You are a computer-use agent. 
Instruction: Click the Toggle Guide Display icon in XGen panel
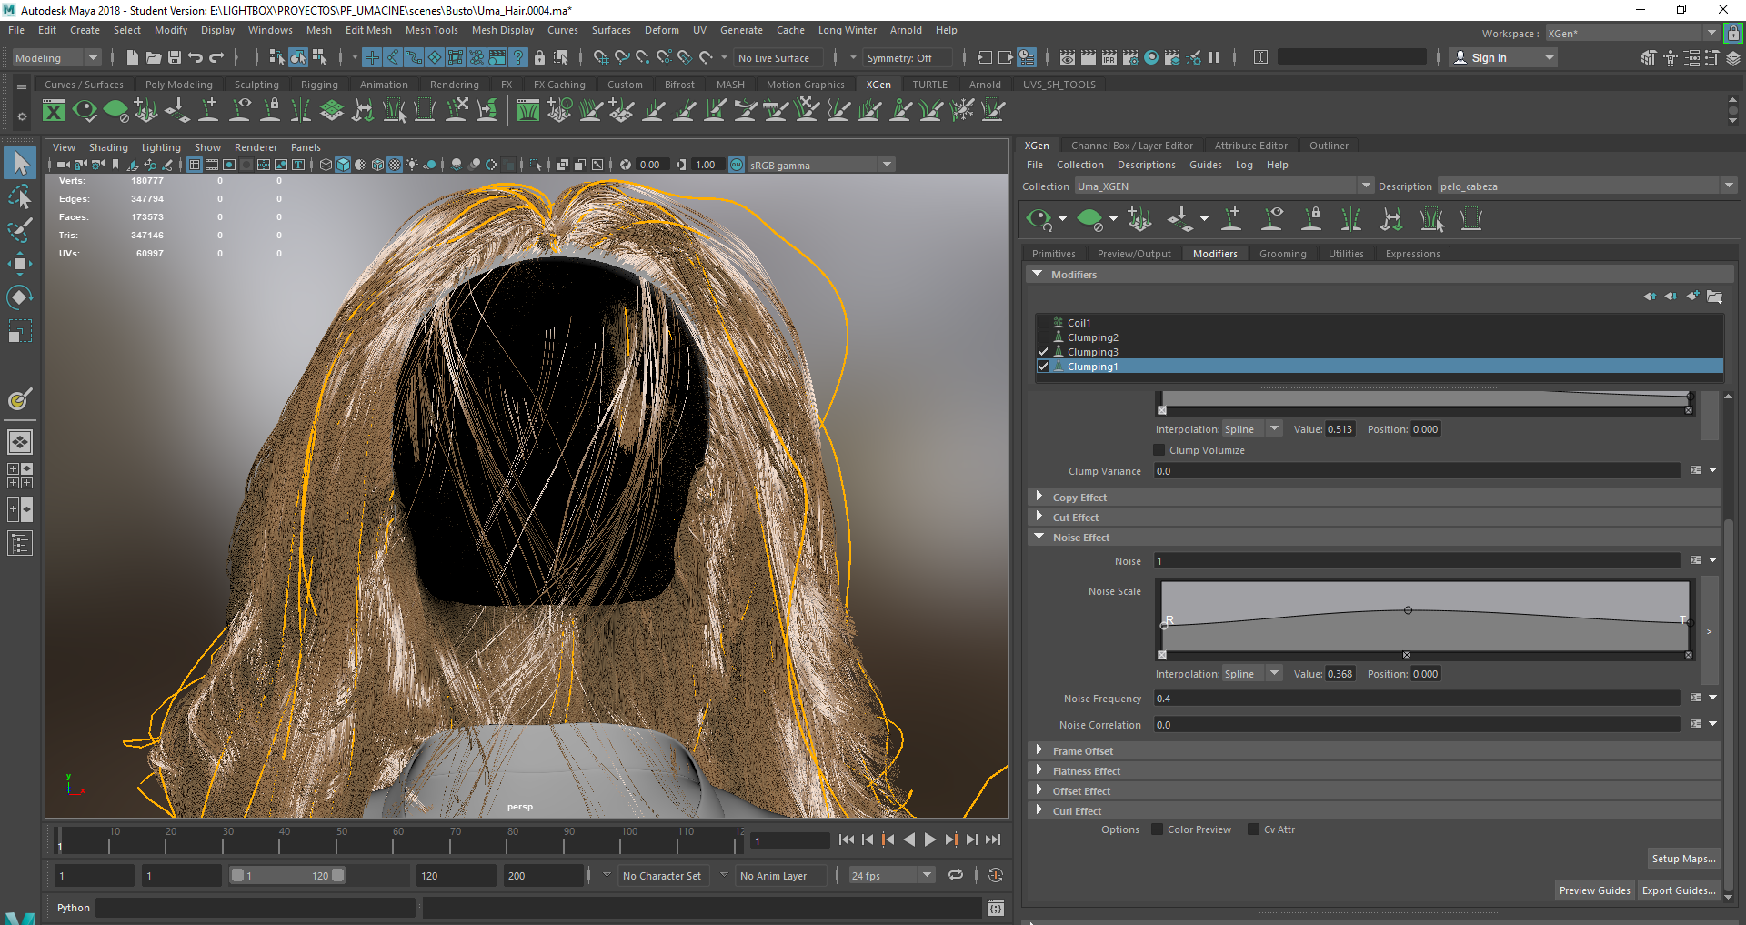(x=1272, y=219)
